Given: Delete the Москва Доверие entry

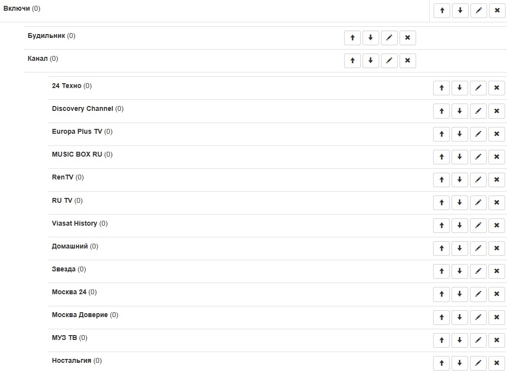Looking at the screenshot, I should (x=497, y=318).
